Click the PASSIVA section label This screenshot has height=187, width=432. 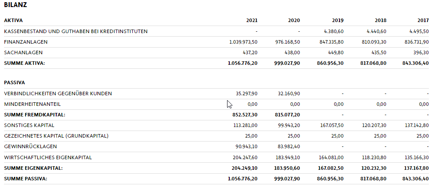coord(15,82)
